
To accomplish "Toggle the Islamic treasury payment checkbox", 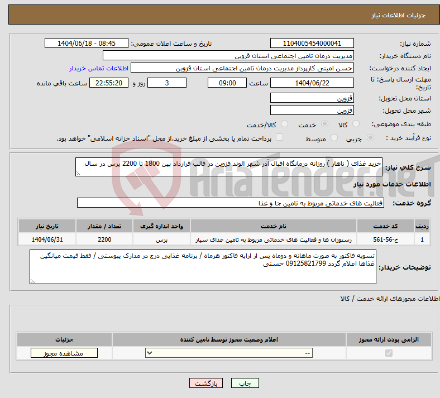I will point(280,137).
